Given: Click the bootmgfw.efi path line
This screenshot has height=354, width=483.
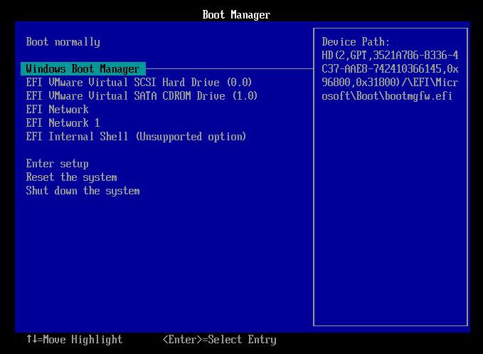Looking at the screenshot, I should coord(387,96).
